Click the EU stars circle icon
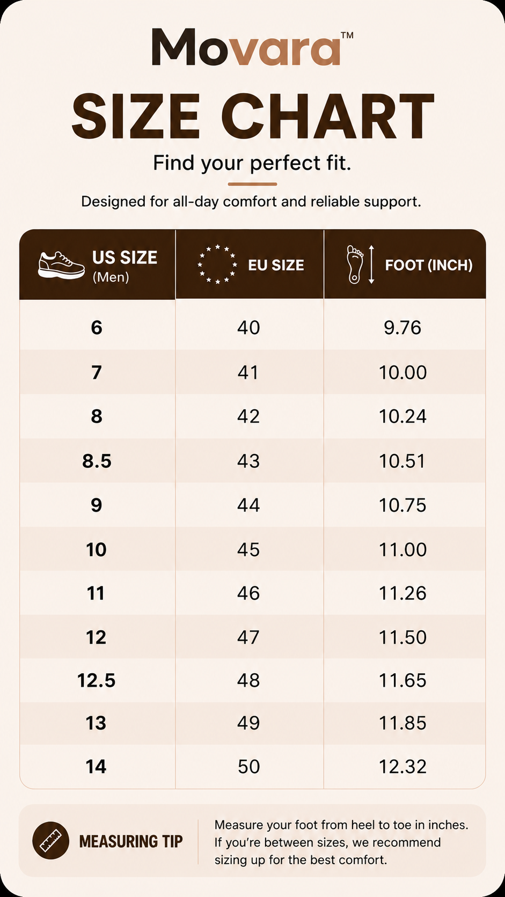 tap(217, 264)
